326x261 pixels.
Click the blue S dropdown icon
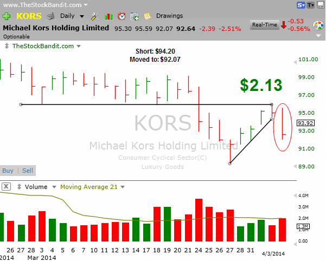click(x=301, y=5)
